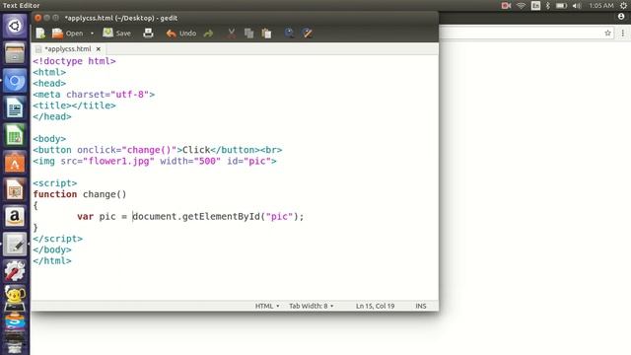Close the *applycss.html tab

[x=99, y=49]
